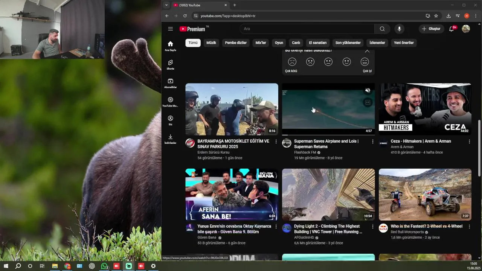The width and height of the screenshot is (482, 271).
Task: Click the Superman preview progress bar
Action: point(328,135)
